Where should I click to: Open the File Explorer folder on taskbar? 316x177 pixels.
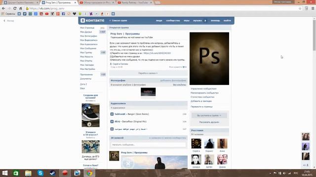28,173
